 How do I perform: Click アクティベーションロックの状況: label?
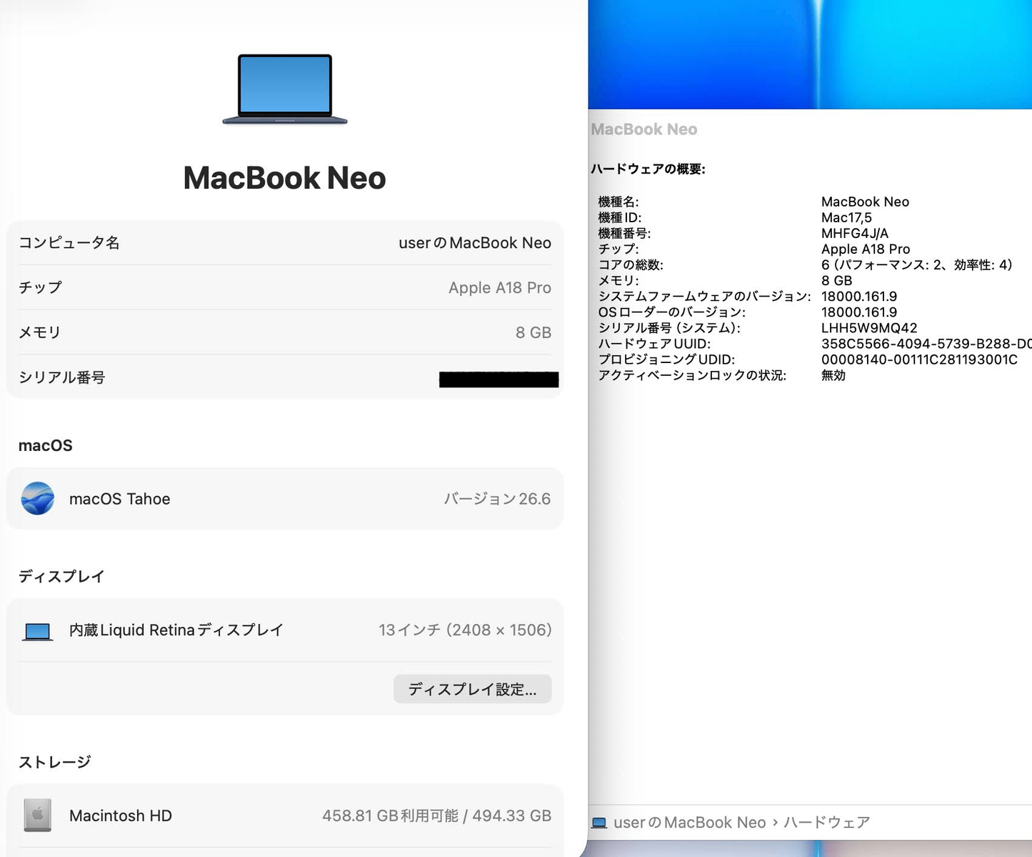point(692,375)
